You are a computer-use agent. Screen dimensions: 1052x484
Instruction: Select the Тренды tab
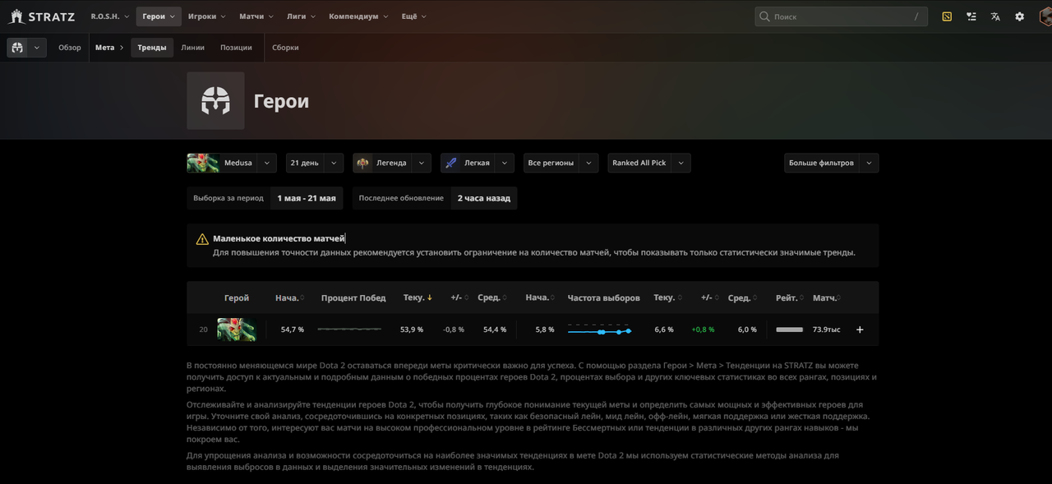tap(152, 48)
